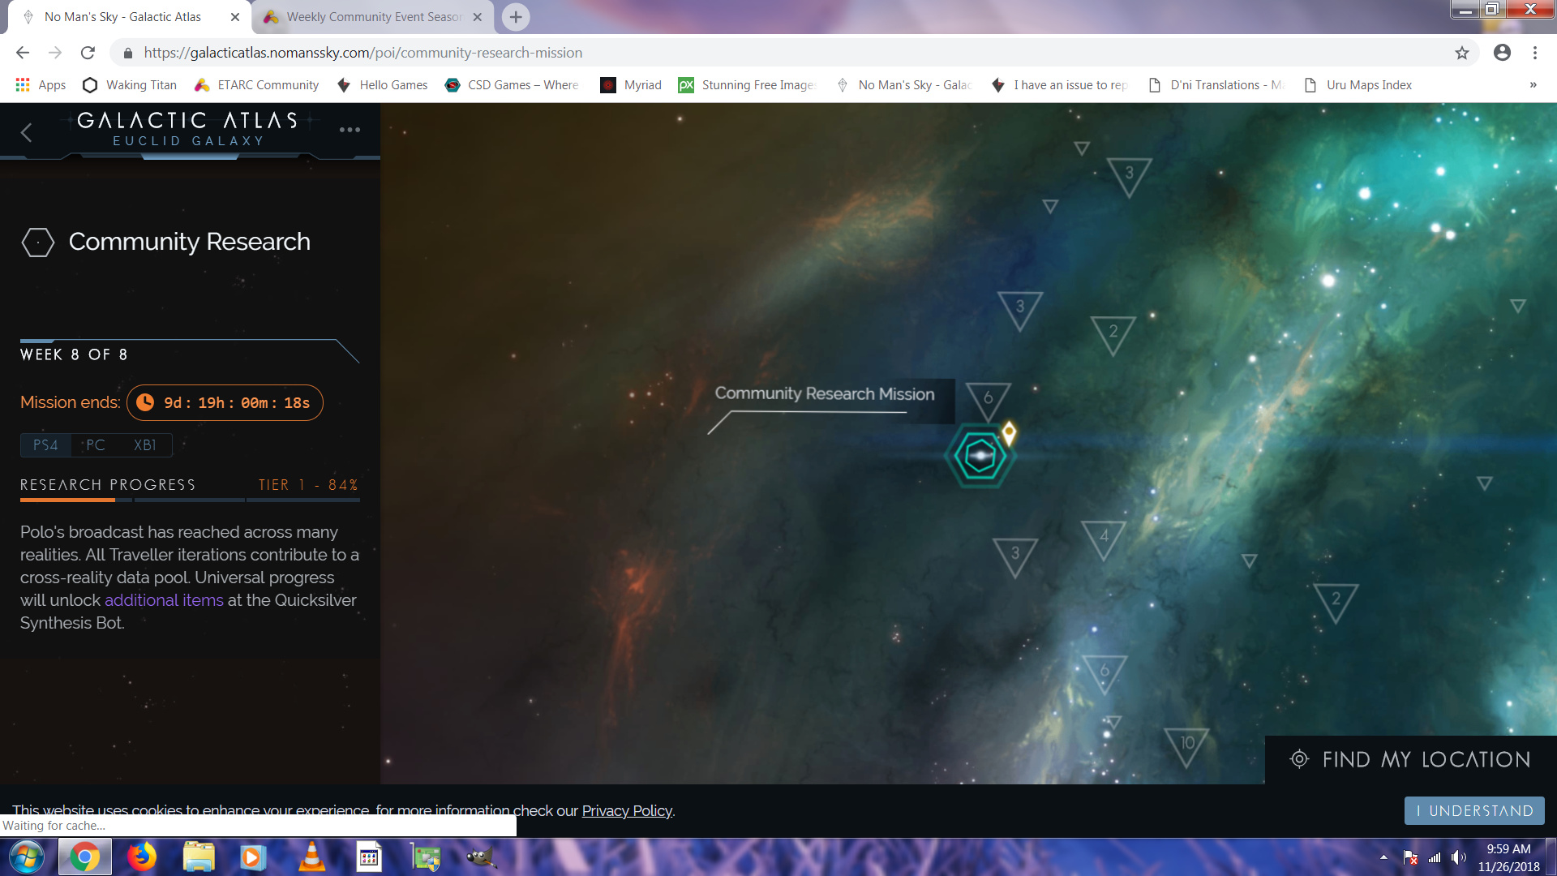The image size is (1557, 876).
Task: Open the Apps bookmarks shortcut
Action: (x=41, y=85)
